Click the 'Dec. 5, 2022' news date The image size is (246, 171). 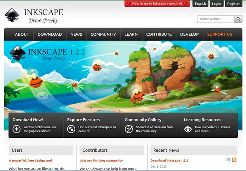tap(158, 166)
